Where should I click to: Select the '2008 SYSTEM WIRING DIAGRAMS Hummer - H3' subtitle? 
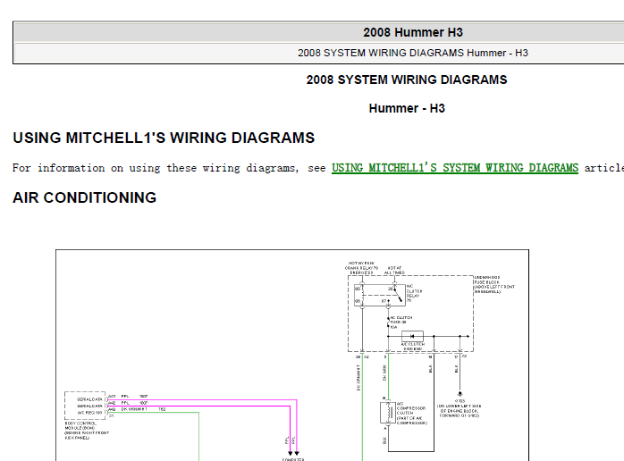coord(413,53)
